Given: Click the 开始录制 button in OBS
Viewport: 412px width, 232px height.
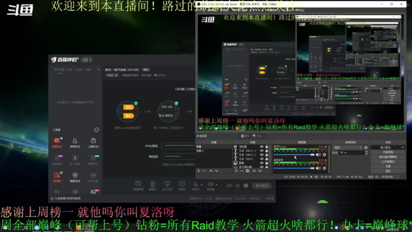Looking at the screenshot, I should tap(388, 152).
